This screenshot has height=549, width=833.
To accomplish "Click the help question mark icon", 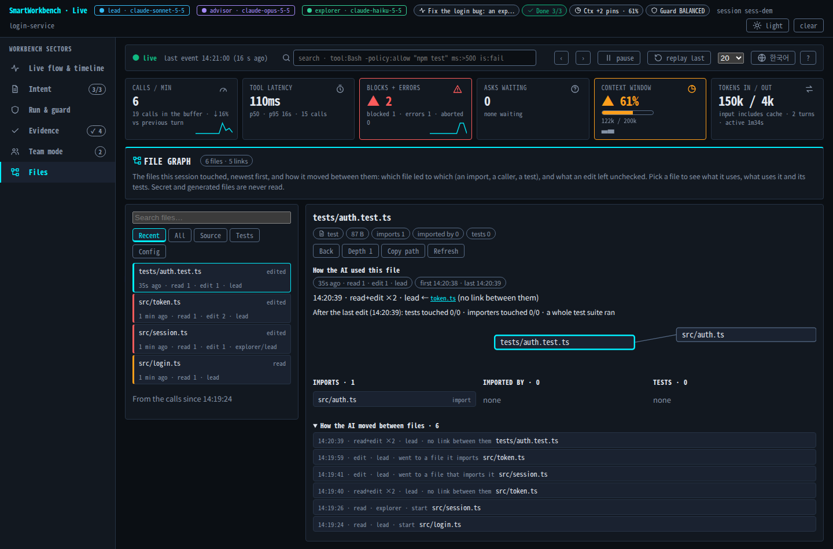I will pos(808,58).
